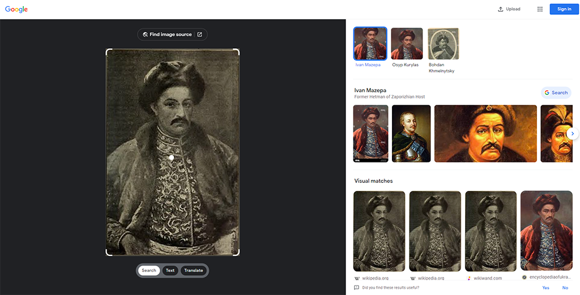Click the white focus dot on portrait
The width and height of the screenshot is (580, 295).
click(x=172, y=157)
